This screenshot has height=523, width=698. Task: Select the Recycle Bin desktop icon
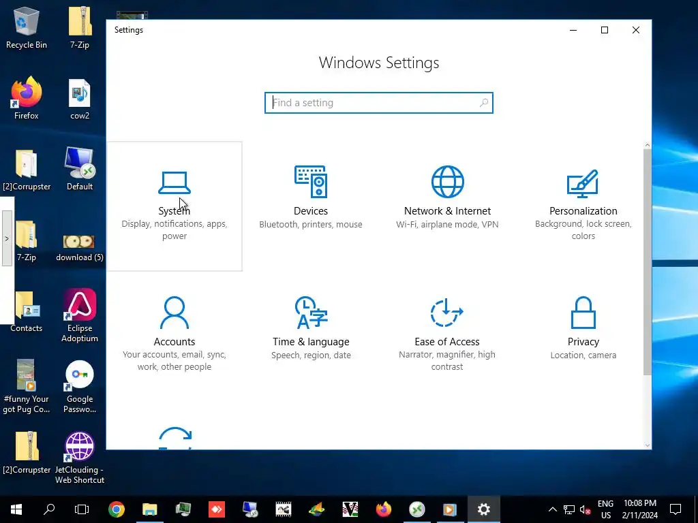(27, 28)
